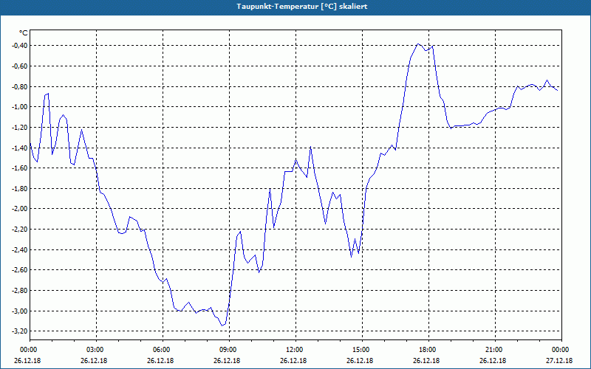Click the 15:00 time label
The height and width of the screenshot is (369, 591).
(x=360, y=350)
